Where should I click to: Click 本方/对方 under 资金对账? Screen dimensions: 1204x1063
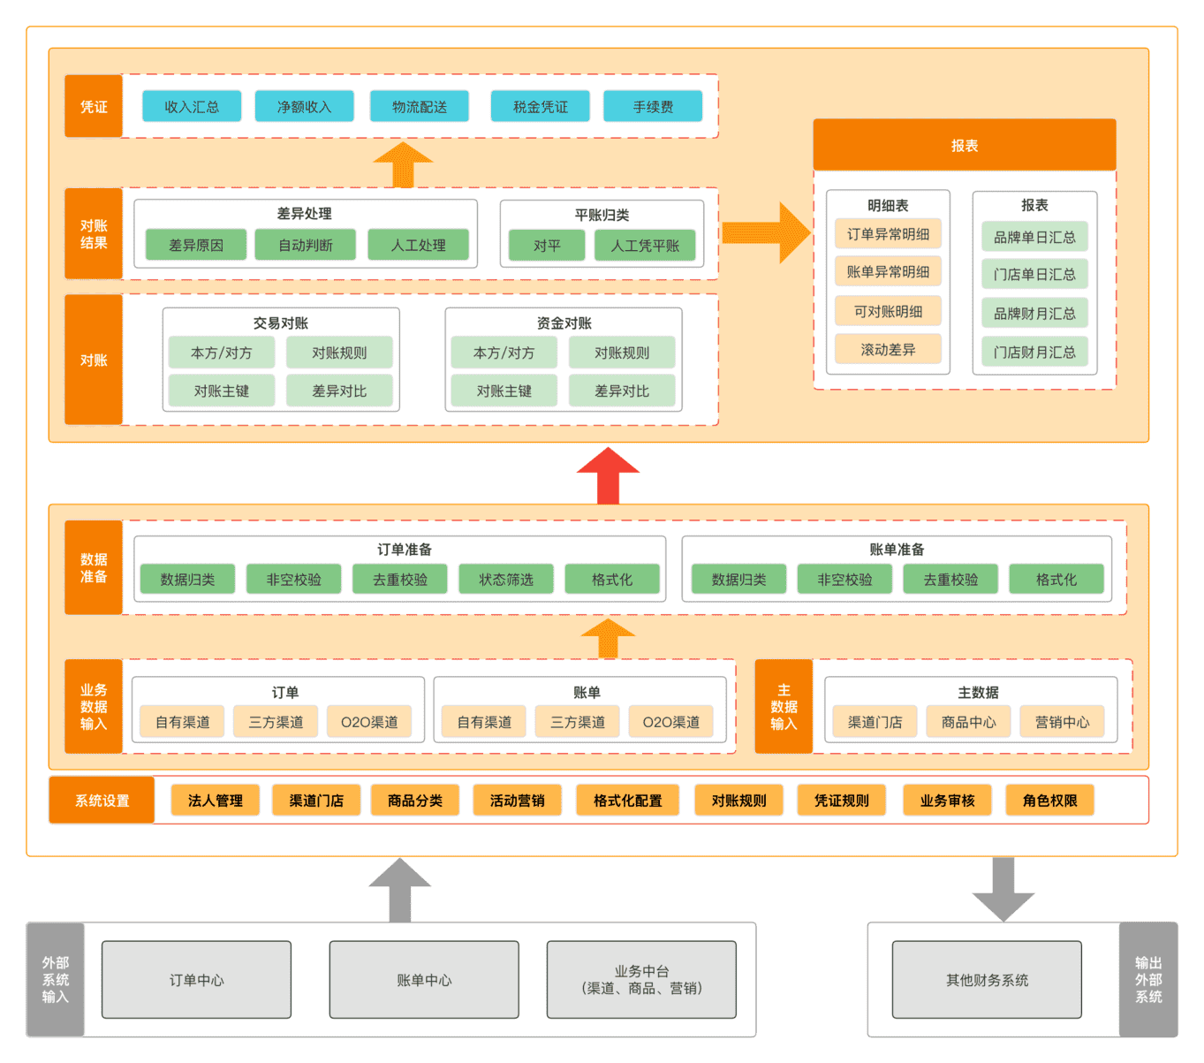click(504, 353)
